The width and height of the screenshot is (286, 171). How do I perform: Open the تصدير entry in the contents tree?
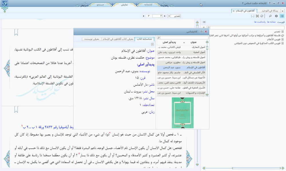click(x=277, y=32)
